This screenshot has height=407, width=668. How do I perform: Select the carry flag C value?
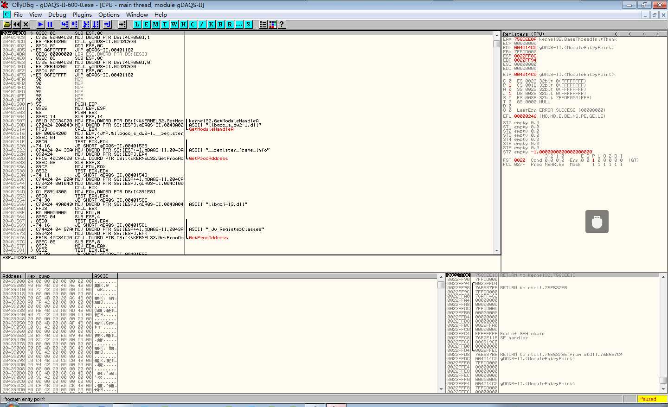click(x=510, y=81)
